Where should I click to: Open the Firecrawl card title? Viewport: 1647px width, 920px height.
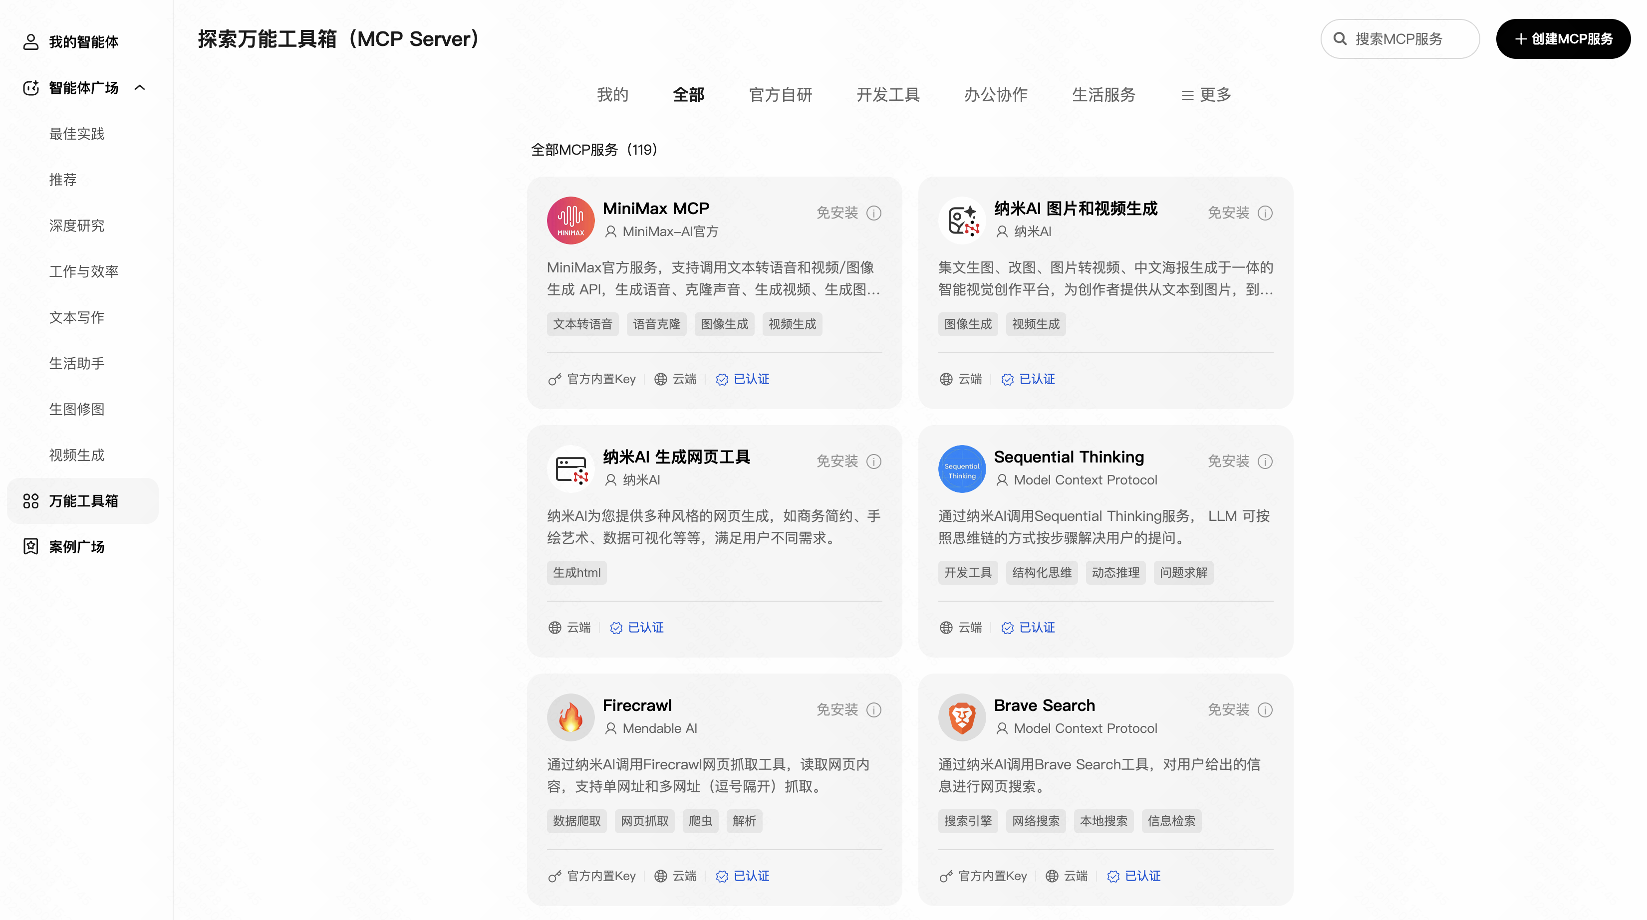coord(637,706)
